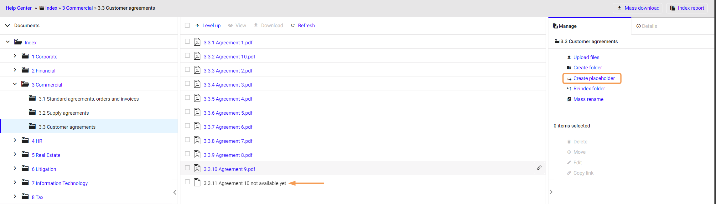Click the Reindex folder icon

(569, 89)
